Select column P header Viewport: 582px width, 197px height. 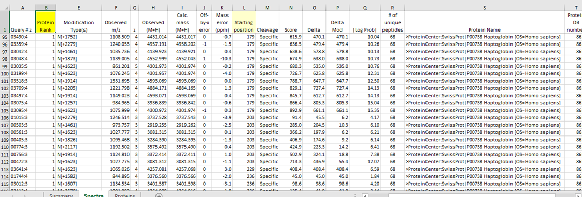[338, 7]
